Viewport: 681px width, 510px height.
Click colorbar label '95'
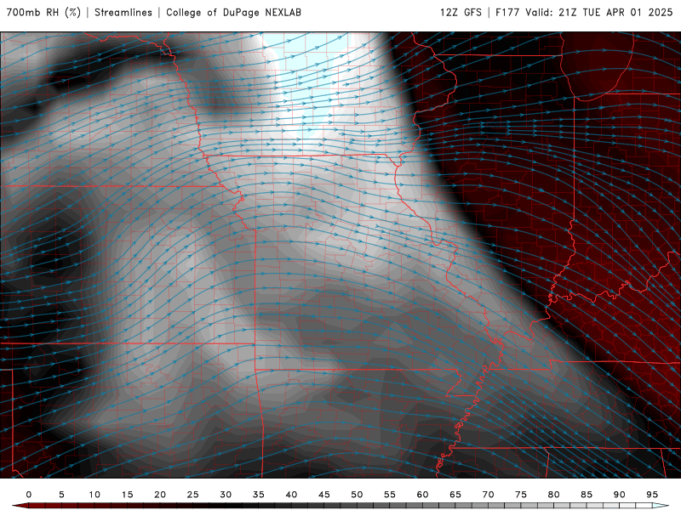click(x=652, y=495)
